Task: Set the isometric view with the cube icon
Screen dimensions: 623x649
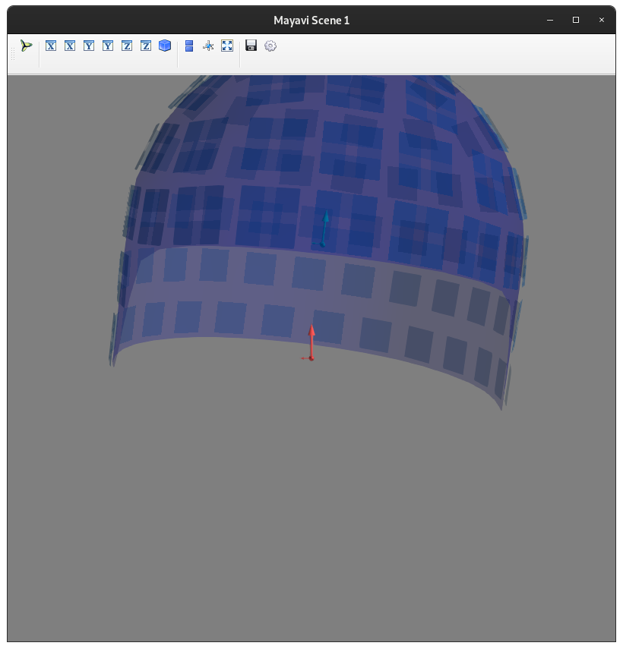Action: [x=164, y=46]
